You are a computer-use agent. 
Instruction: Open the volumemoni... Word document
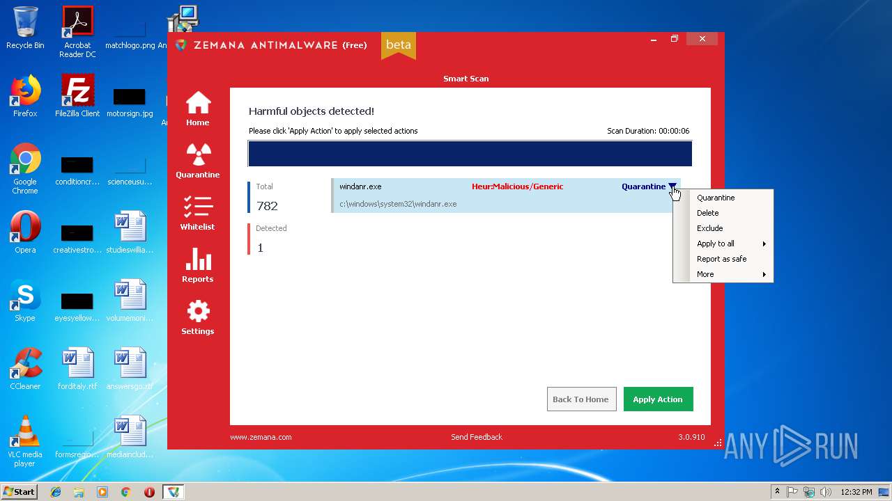(130, 301)
